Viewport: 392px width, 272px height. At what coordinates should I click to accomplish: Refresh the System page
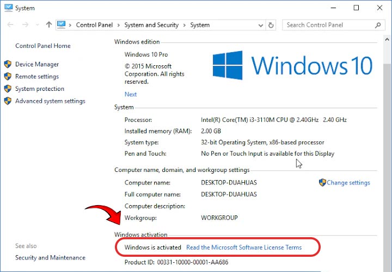click(x=271, y=25)
